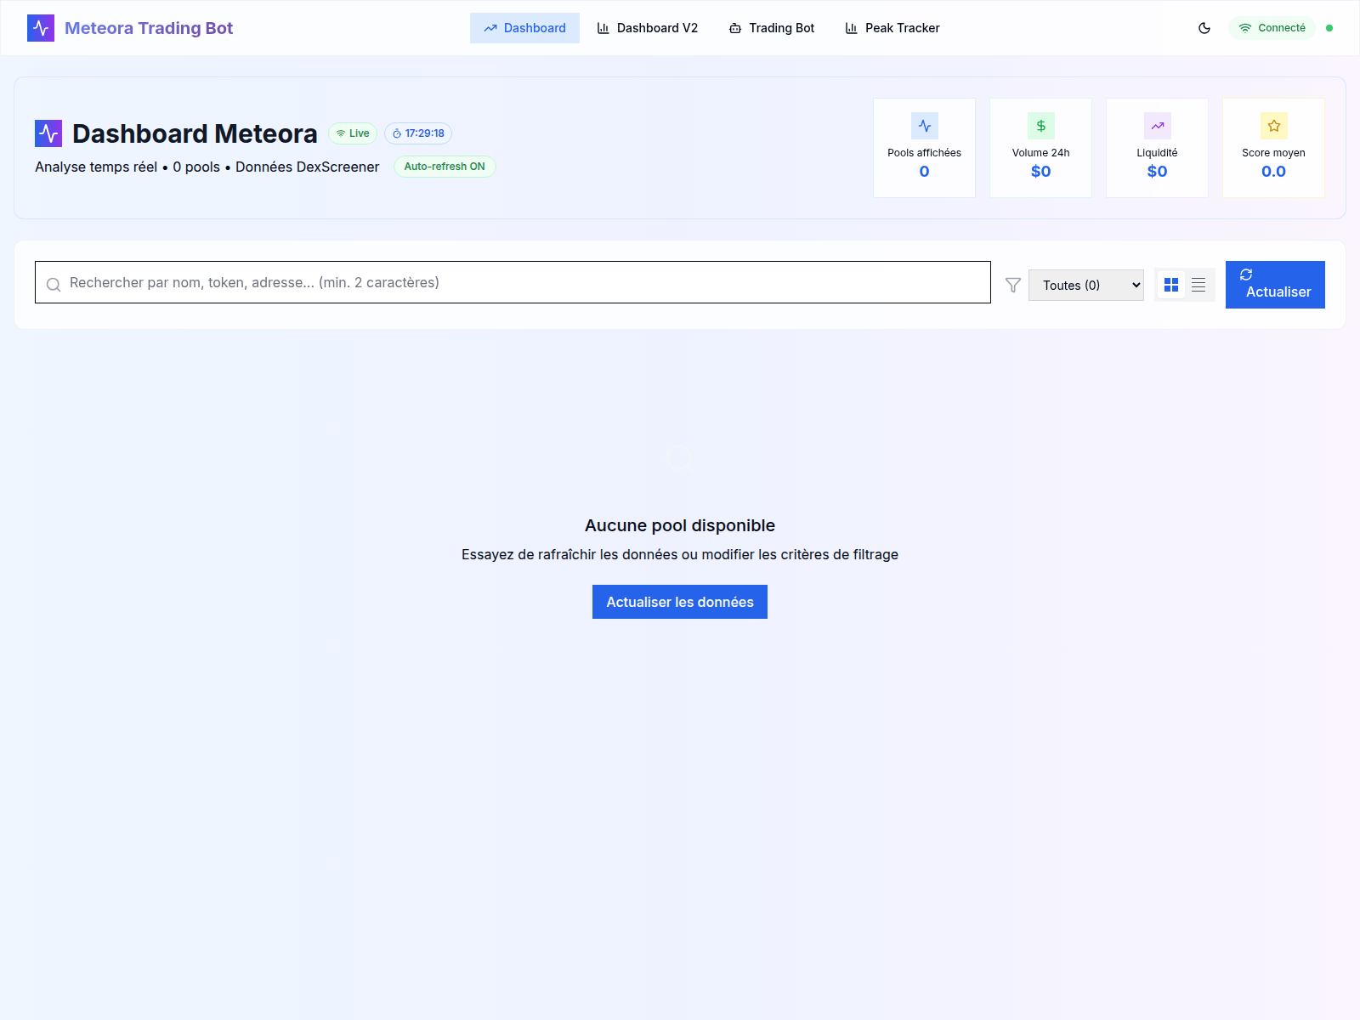Switch to the Dashboard tab
1360x1020 pixels.
(524, 28)
